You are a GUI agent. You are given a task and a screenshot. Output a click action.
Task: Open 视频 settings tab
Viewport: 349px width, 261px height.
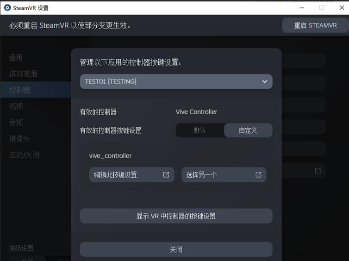(36, 106)
